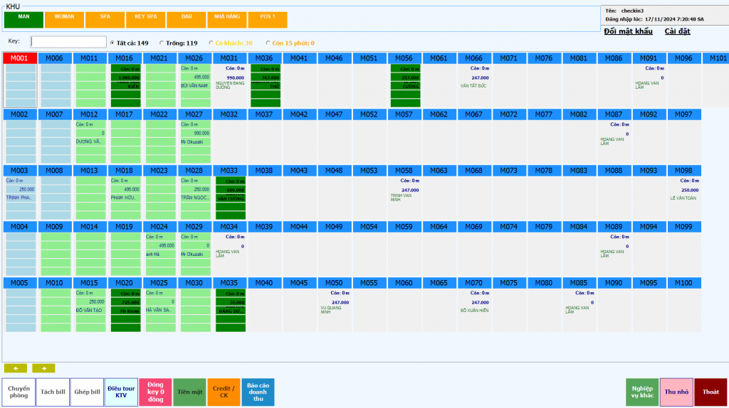Viewport: 729px width, 408px height.
Task: Select locker M050 header
Action: click(x=335, y=283)
